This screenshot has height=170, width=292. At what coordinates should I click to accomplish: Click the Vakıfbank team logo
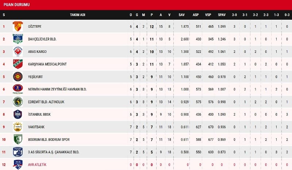pos(18,127)
